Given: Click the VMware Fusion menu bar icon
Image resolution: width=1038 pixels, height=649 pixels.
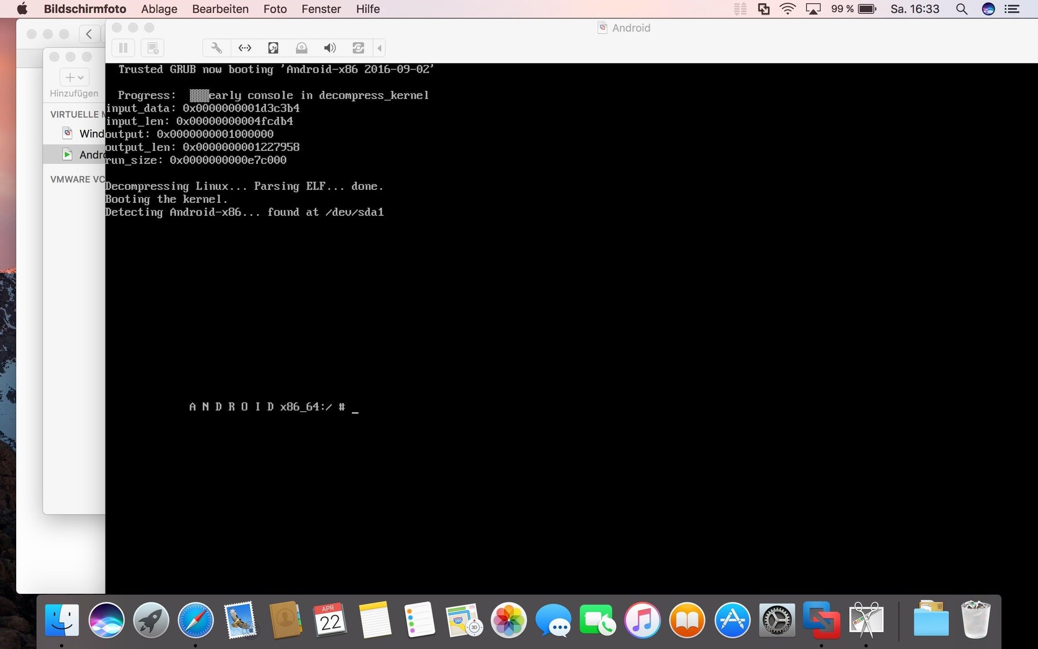Looking at the screenshot, I should 763,9.
